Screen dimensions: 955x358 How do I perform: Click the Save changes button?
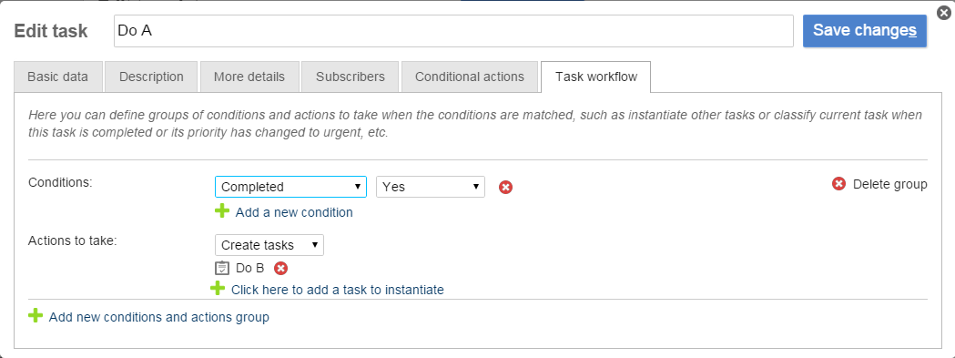pos(865,30)
